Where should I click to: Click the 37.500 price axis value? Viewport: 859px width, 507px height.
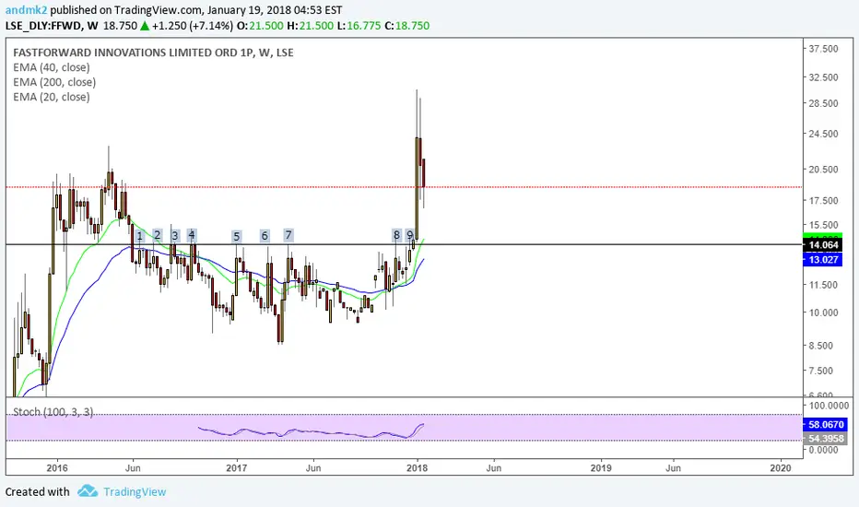coord(823,49)
